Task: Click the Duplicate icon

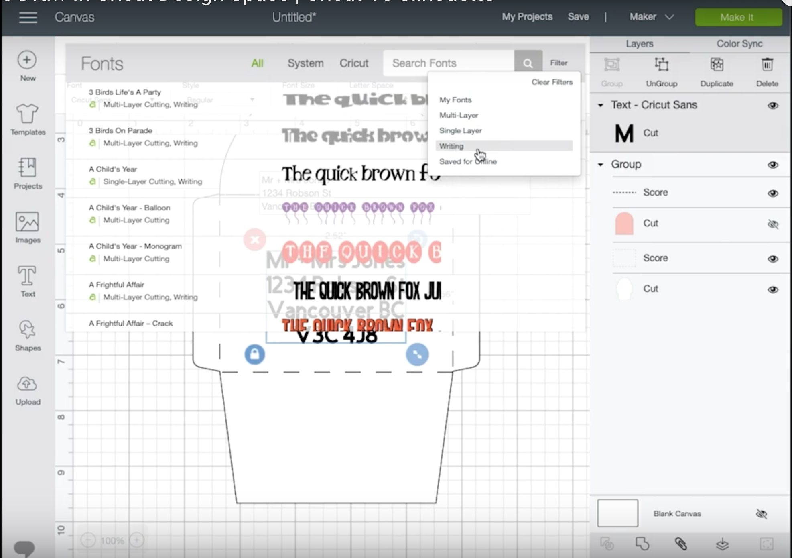Action: coord(717,65)
